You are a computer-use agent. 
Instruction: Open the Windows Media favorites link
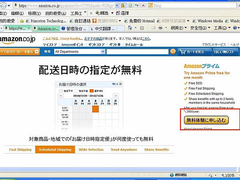pos(208,21)
